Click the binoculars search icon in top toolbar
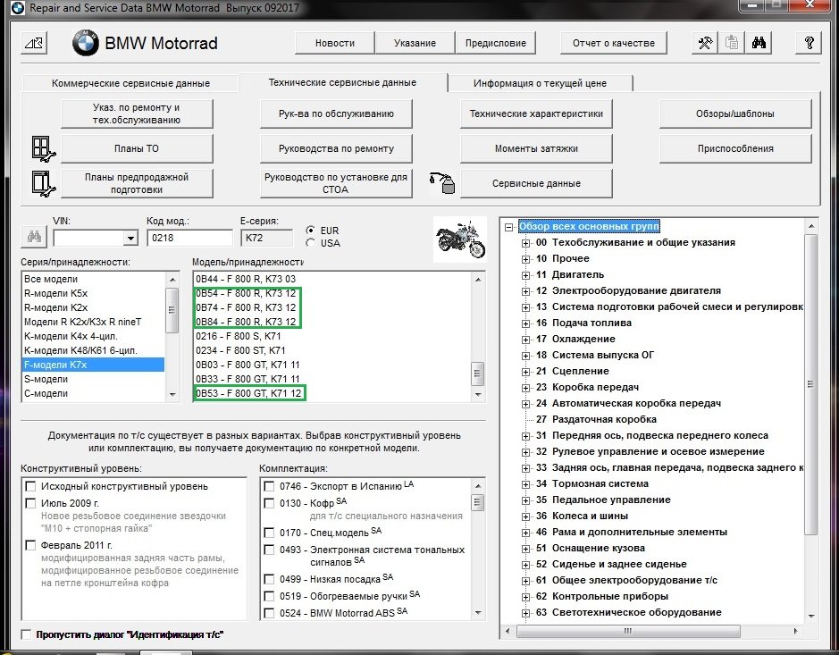839x655 pixels. click(759, 43)
